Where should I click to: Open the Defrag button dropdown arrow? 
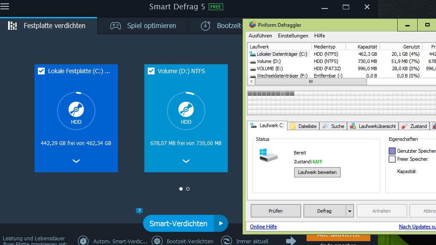(x=350, y=211)
